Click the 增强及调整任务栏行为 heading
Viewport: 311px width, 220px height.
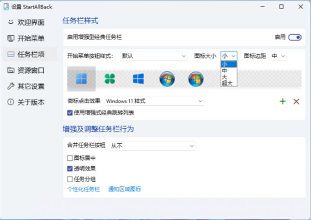[x=98, y=129]
